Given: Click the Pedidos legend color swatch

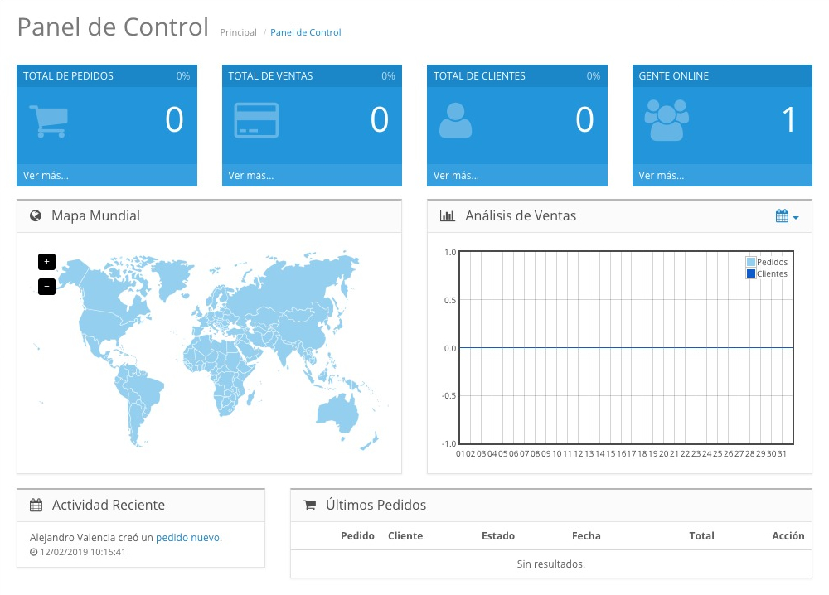Looking at the screenshot, I should click(751, 262).
